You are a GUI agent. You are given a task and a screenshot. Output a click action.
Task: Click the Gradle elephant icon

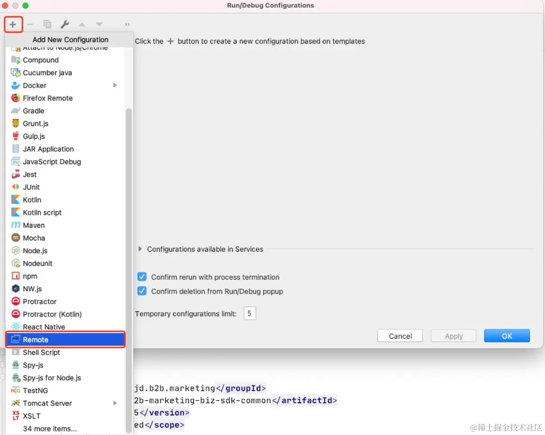16,111
